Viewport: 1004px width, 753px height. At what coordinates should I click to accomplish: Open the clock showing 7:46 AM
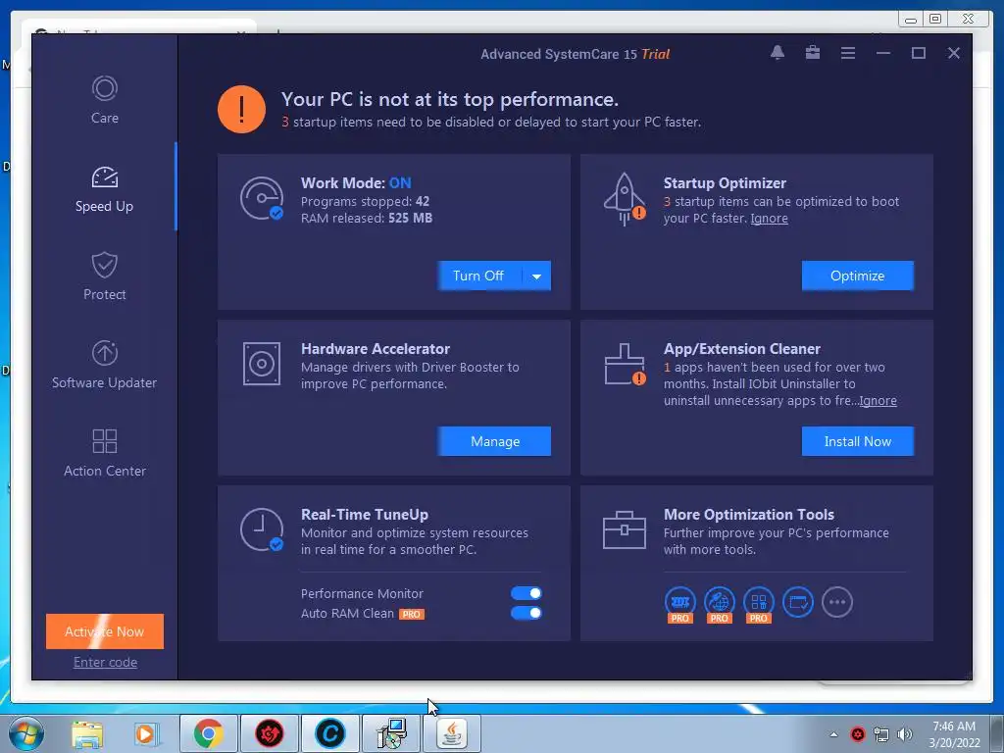tap(954, 734)
